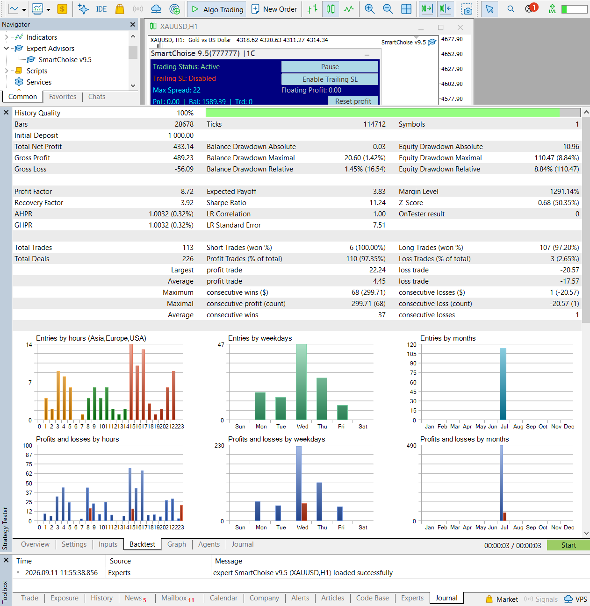This screenshot has width=590, height=606.
Task: Switch chart to candlesticks mode
Action: [331, 9]
